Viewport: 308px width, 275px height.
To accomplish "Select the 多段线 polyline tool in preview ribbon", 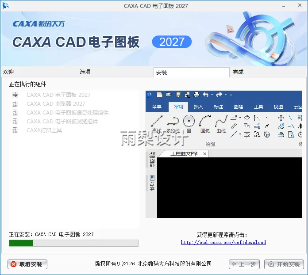I will coord(173,124).
